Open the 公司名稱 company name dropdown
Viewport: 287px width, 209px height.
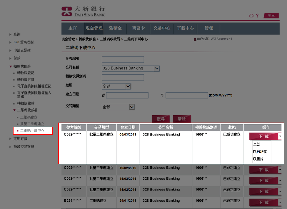(x=157, y=68)
